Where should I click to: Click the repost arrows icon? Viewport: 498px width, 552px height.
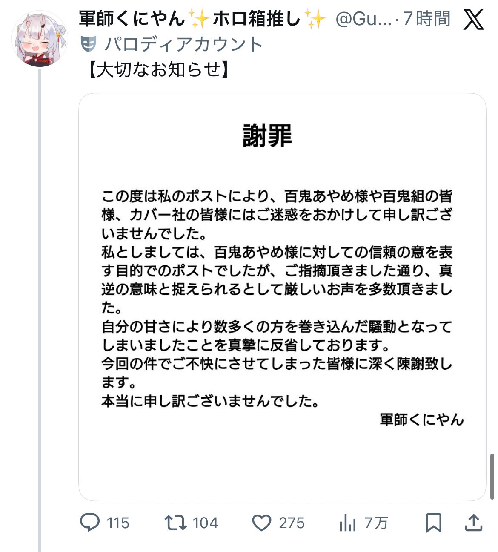coord(175,523)
